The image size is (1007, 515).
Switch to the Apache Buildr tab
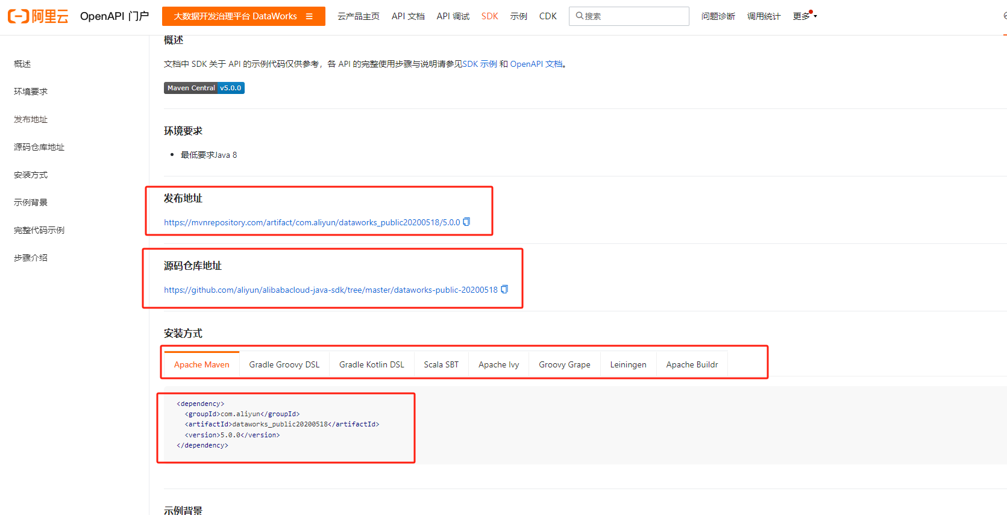692,364
